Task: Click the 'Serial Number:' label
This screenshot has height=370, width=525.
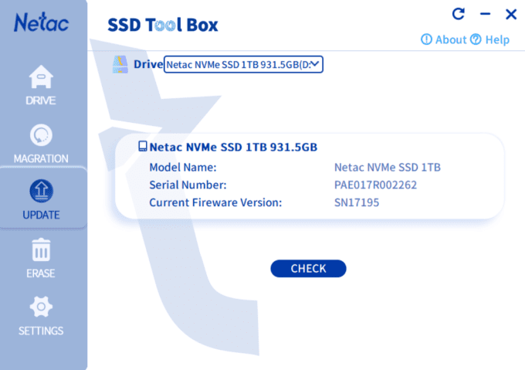Action: (x=188, y=185)
